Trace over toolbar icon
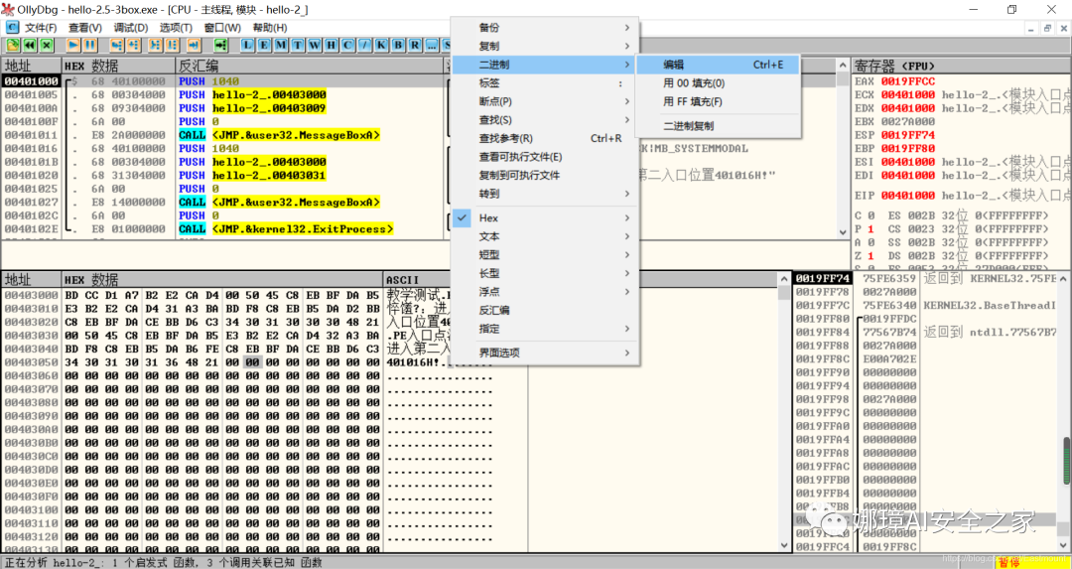Screen dimensions: 1072x569 coord(173,45)
